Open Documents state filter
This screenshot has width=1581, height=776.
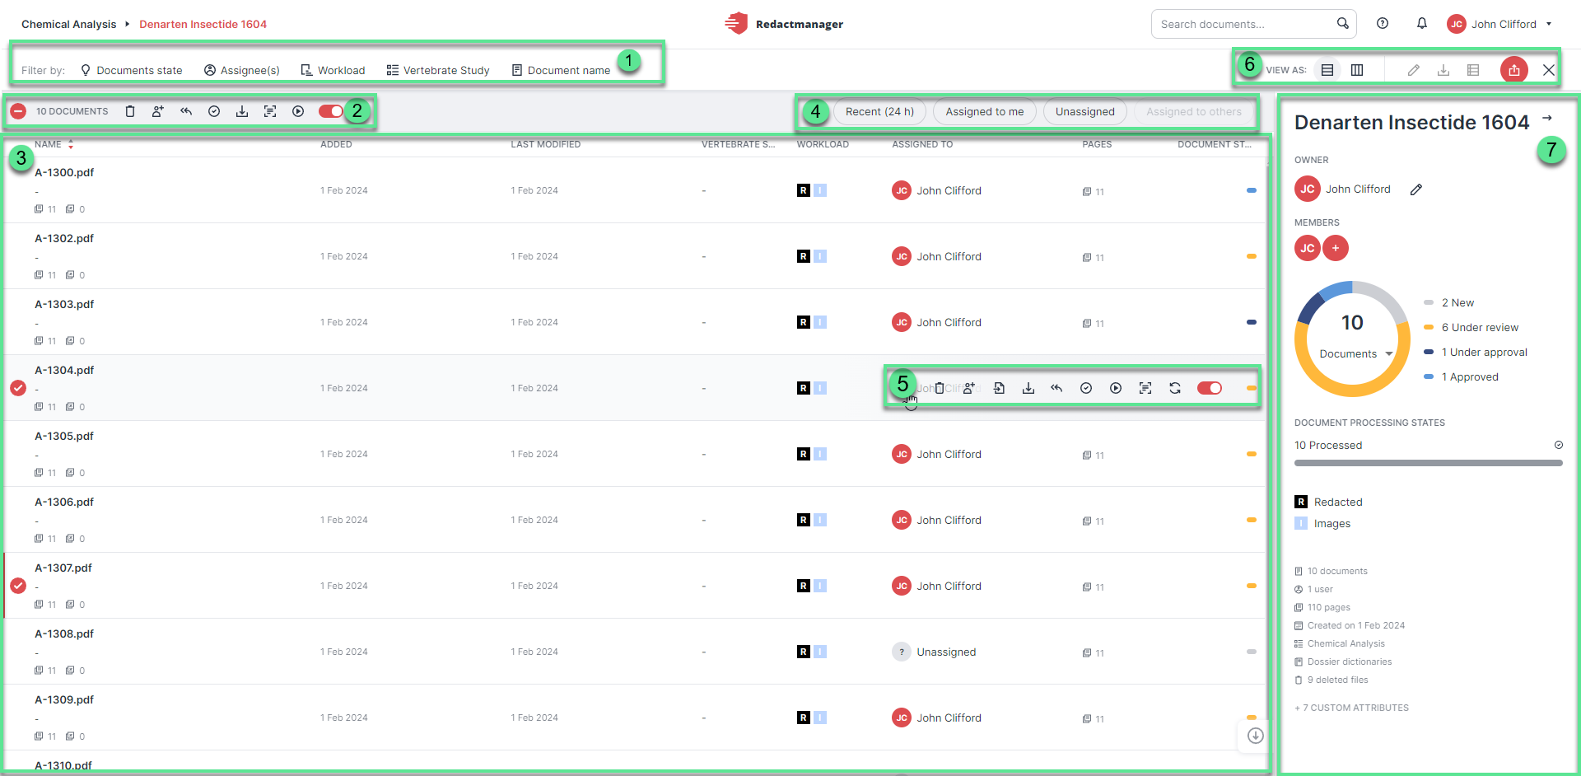point(132,70)
